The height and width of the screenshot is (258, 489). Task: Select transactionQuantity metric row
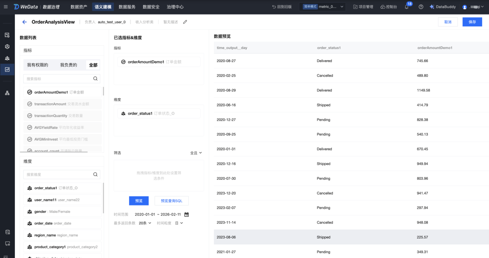click(x=62, y=115)
